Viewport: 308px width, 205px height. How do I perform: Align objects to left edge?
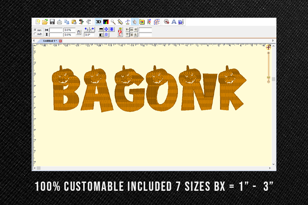(127, 30)
